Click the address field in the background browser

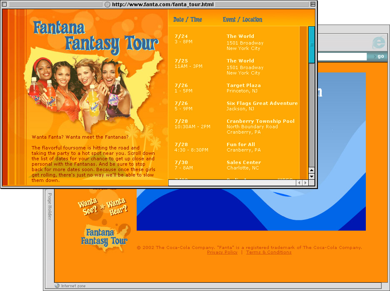click(342, 57)
